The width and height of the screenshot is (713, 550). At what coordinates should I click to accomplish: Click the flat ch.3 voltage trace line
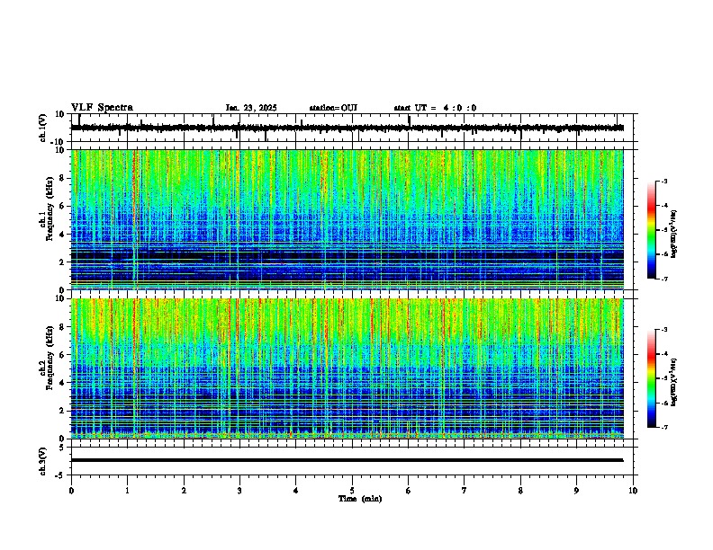[x=347, y=460]
